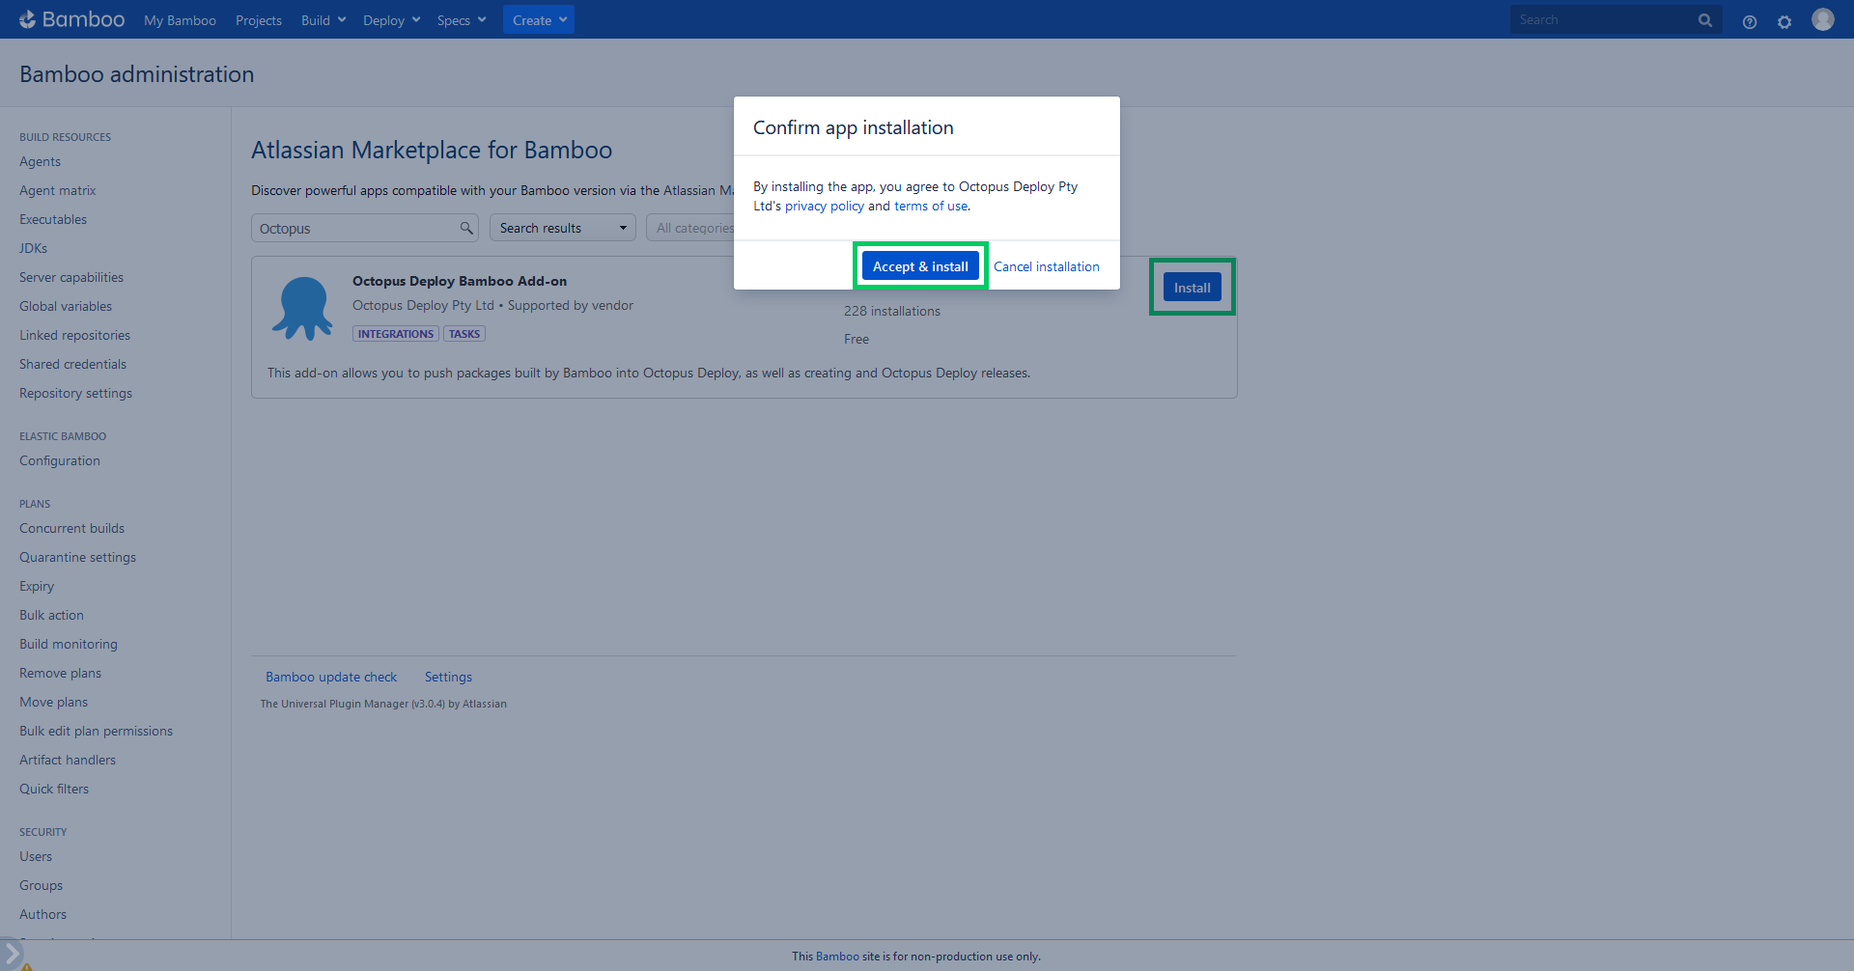
Task: Click the Octopus marketplace search field
Action: point(365,228)
